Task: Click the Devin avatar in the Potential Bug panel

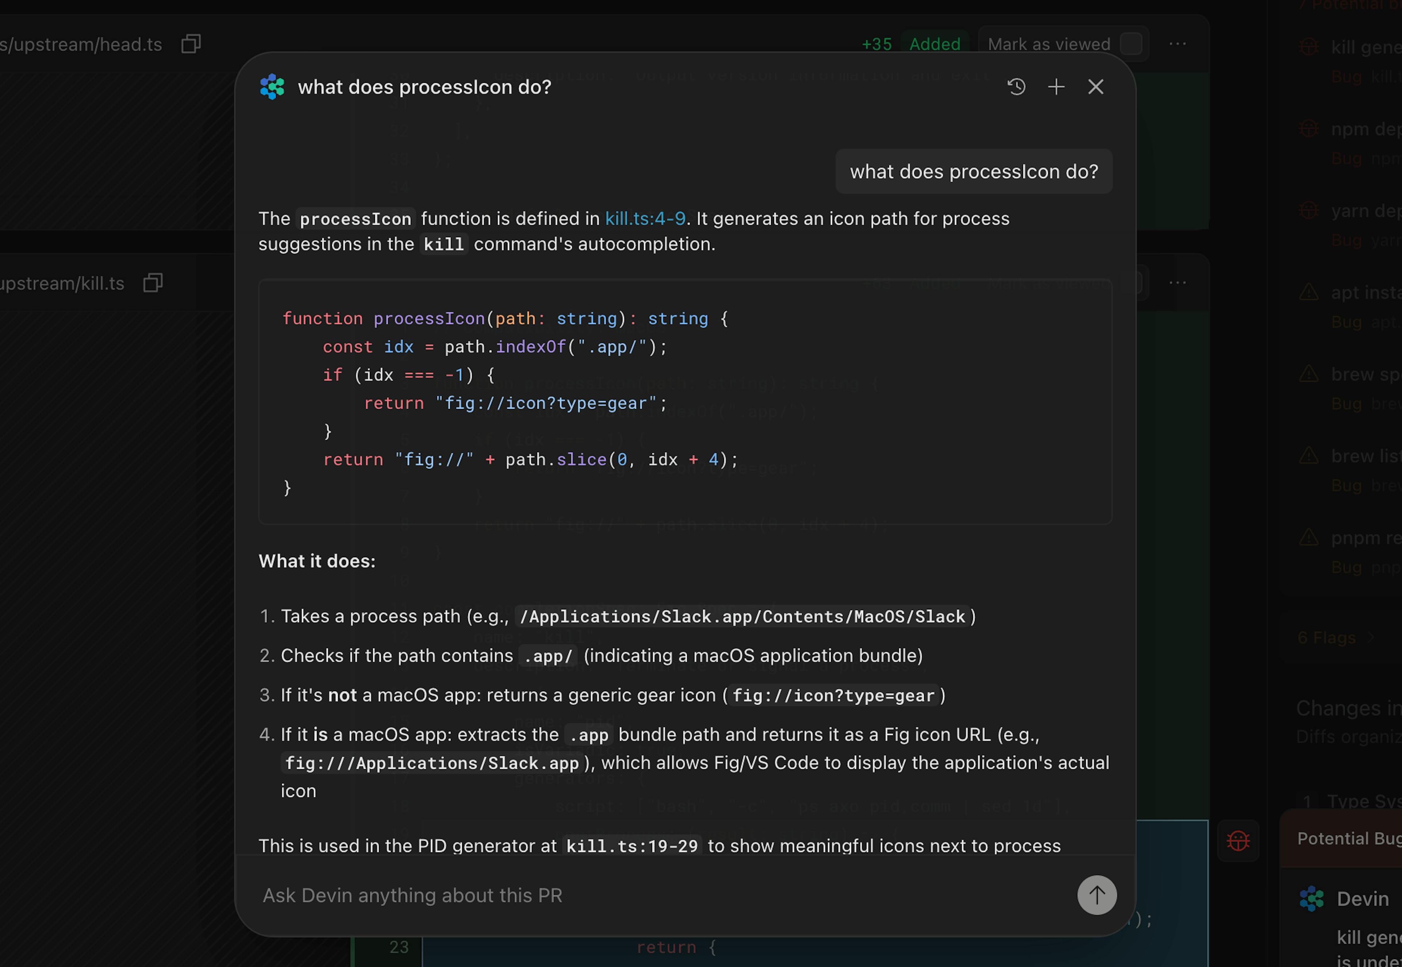Action: 1311,898
